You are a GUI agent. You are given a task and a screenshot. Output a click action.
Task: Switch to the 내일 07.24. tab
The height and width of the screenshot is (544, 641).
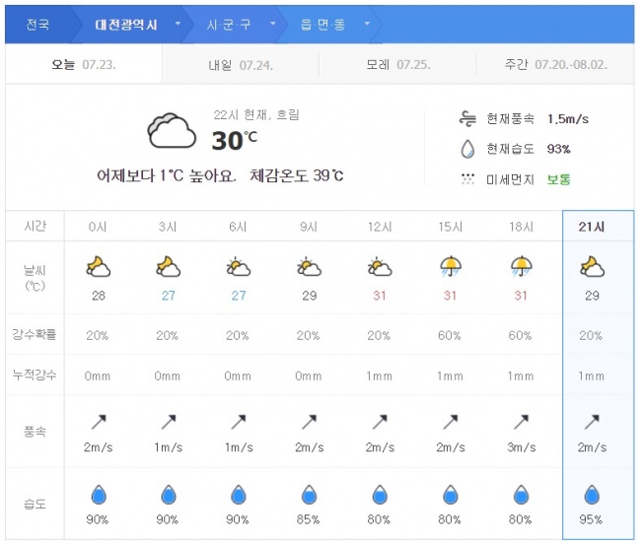pyautogui.click(x=241, y=65)
